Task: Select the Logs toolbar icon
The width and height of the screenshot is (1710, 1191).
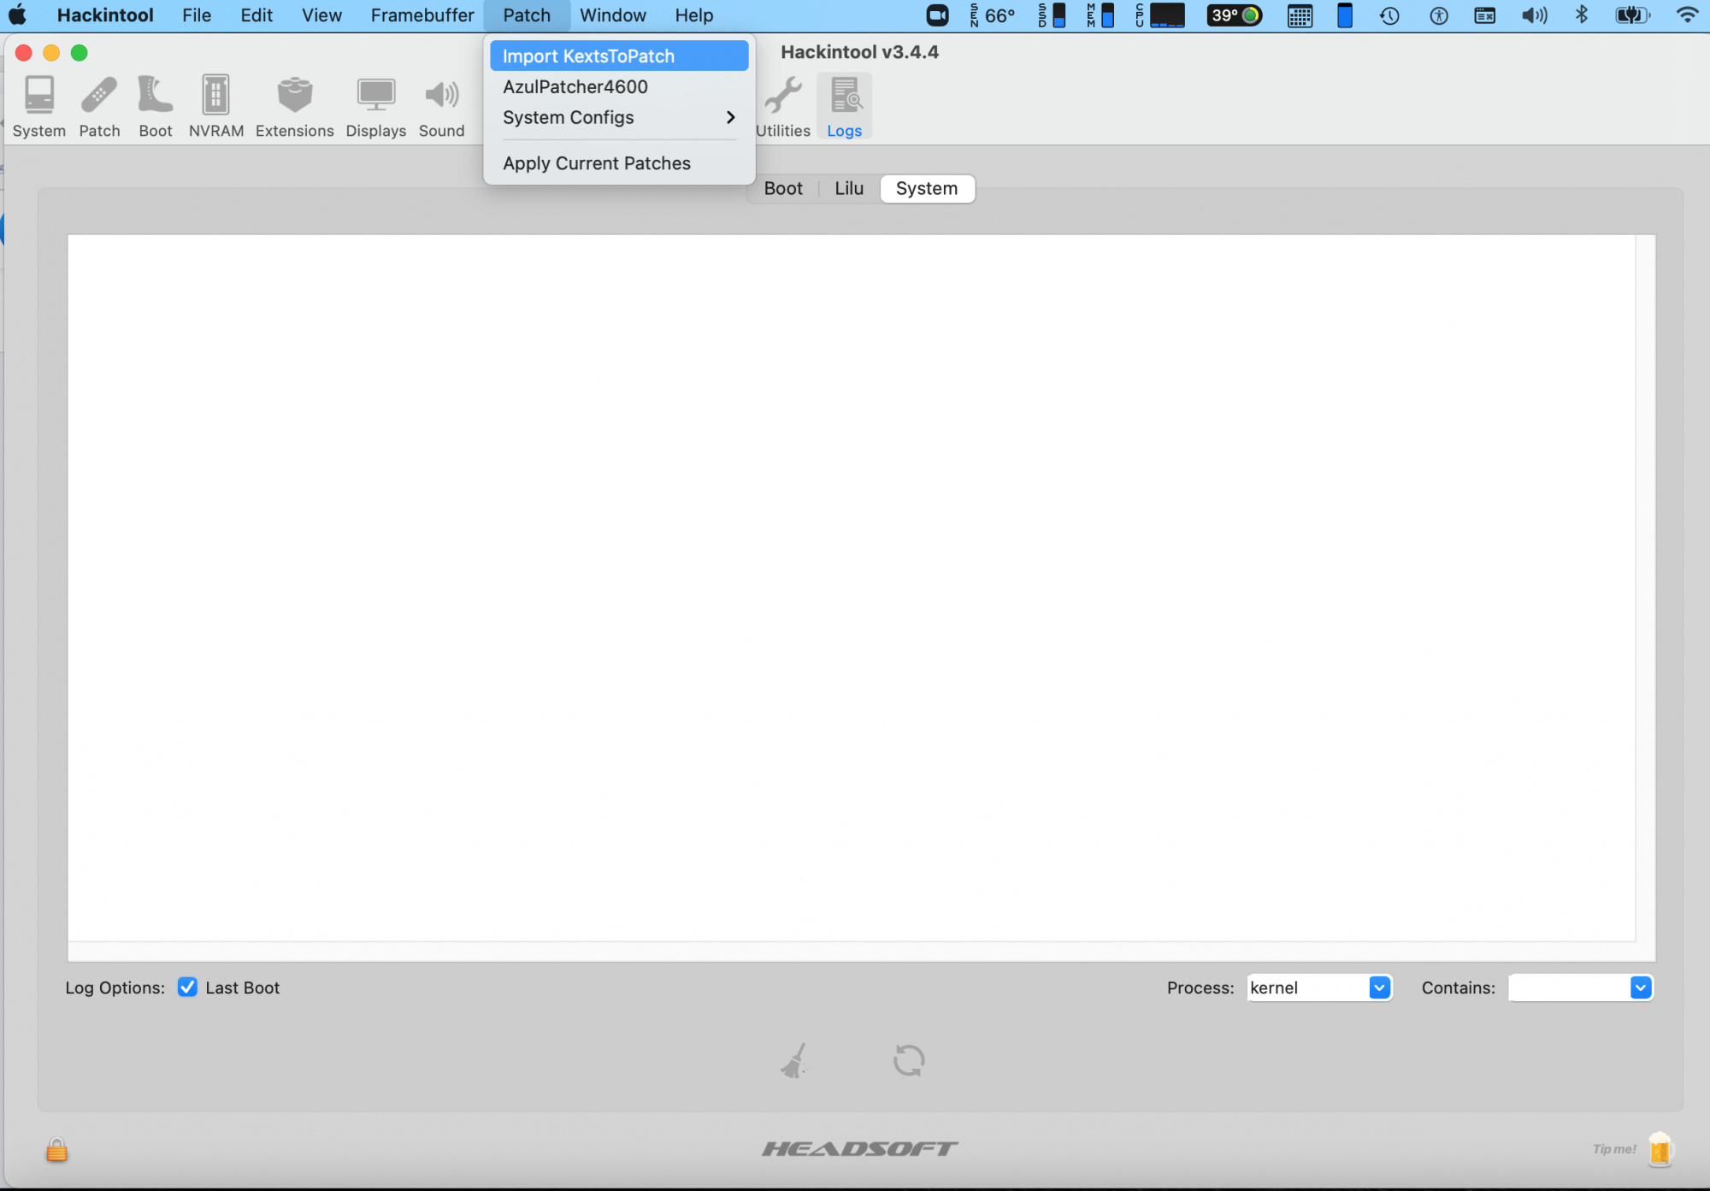Action: click(x=844, y=107)
